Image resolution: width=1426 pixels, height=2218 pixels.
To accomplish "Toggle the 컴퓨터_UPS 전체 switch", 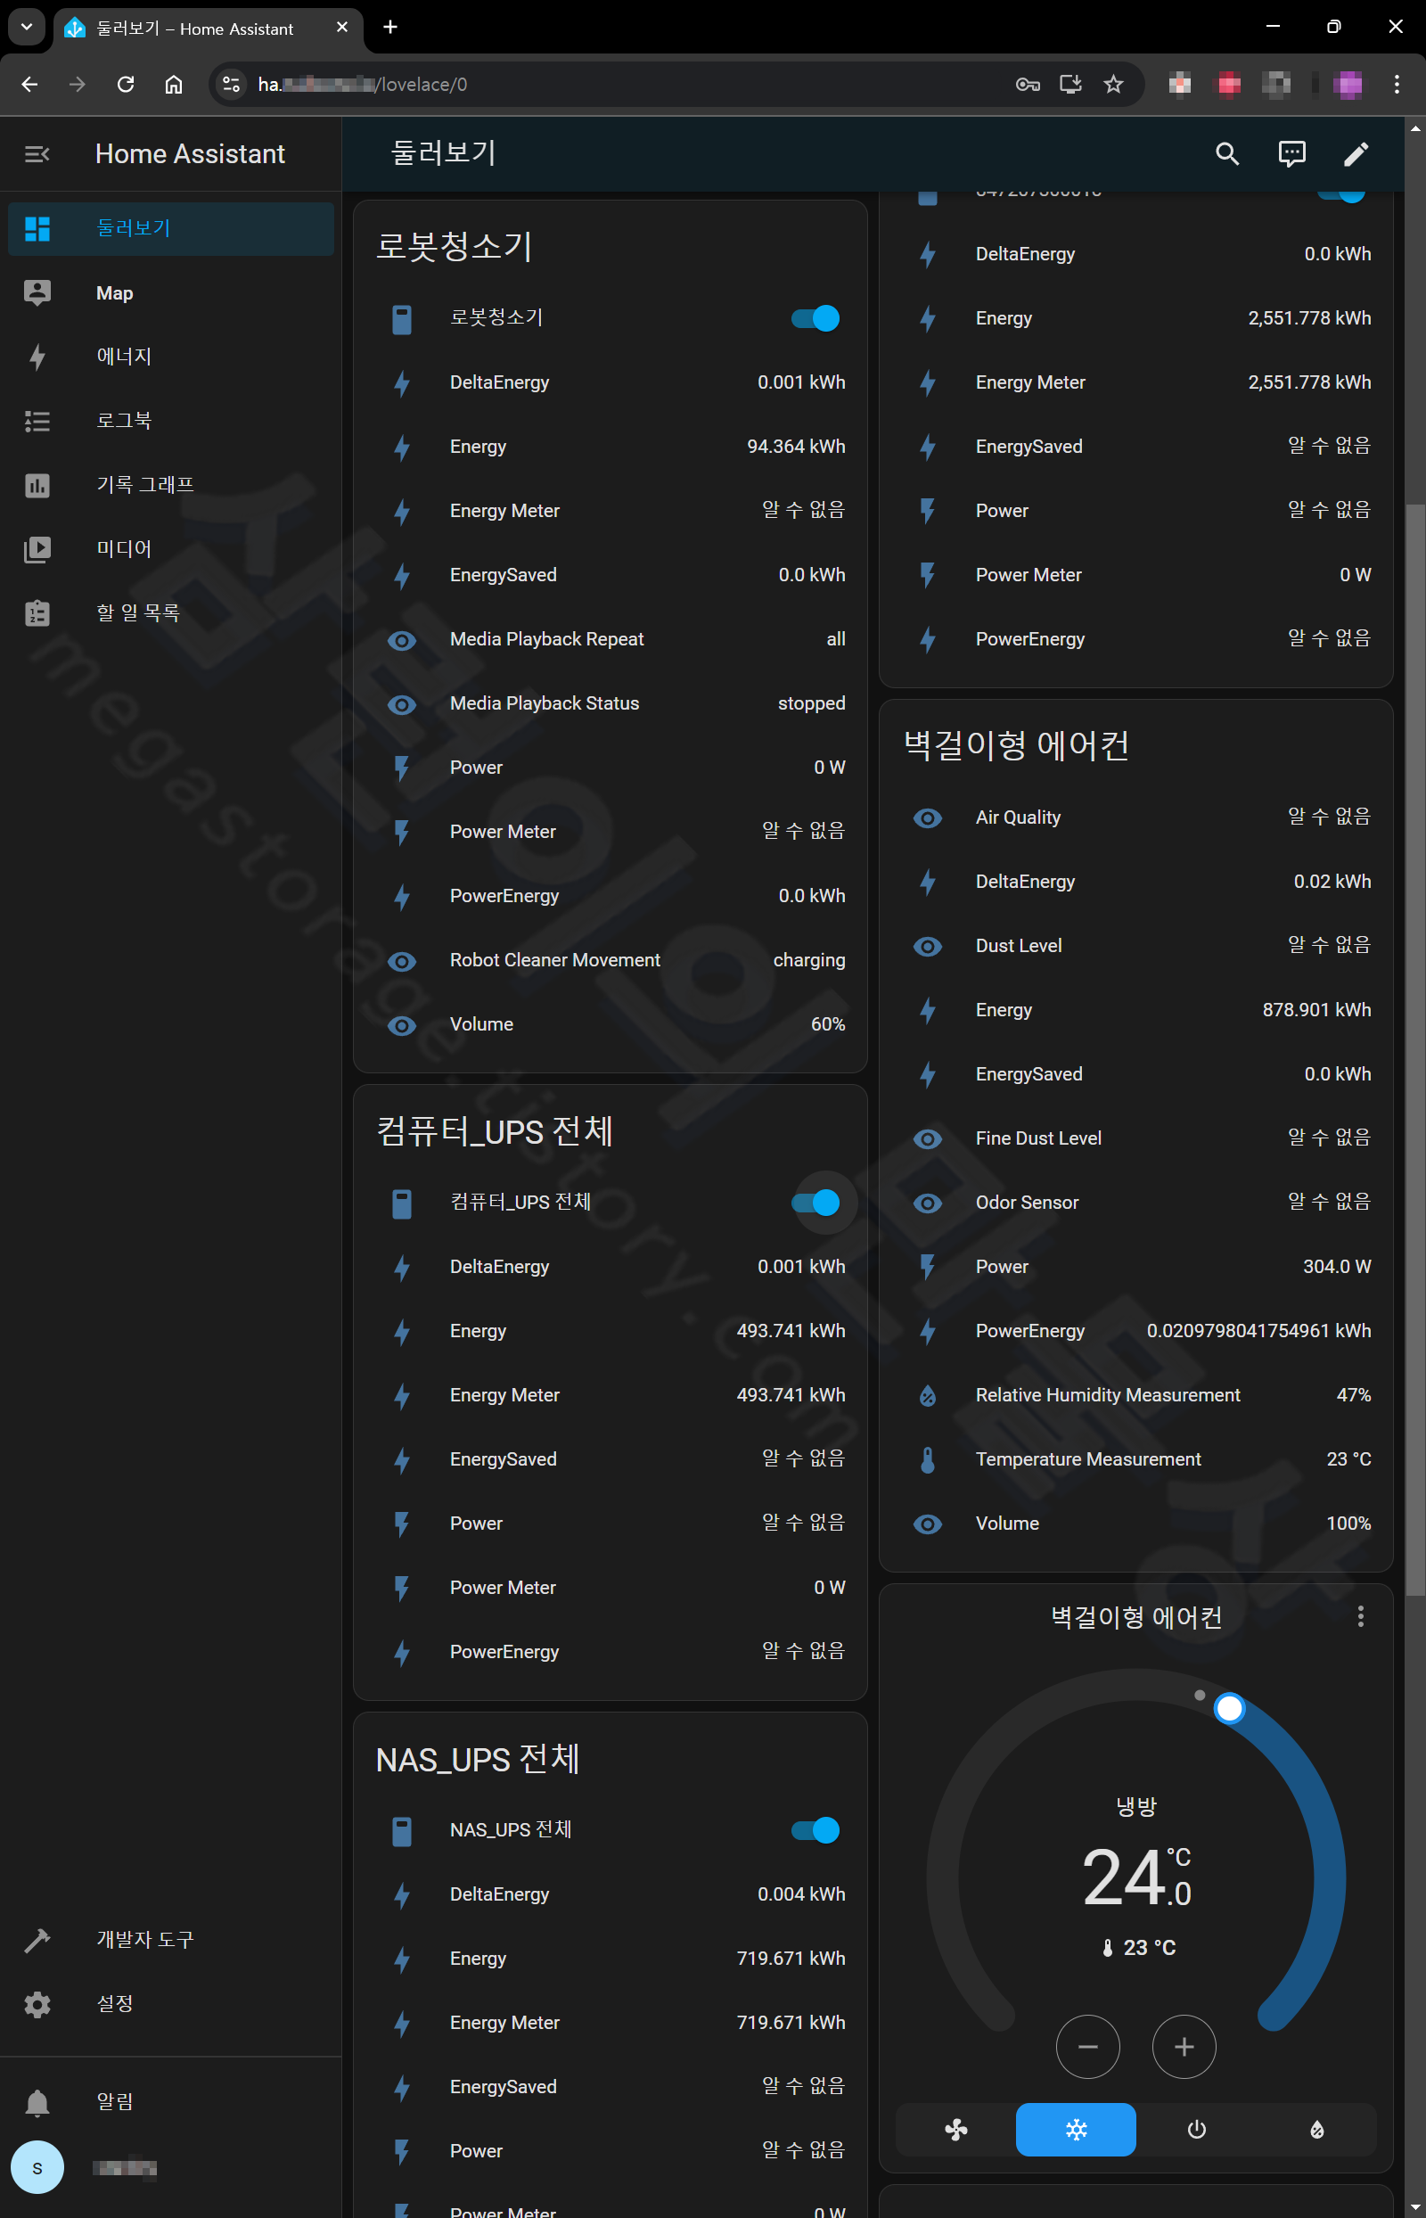I will click(x=815, y=1202).
